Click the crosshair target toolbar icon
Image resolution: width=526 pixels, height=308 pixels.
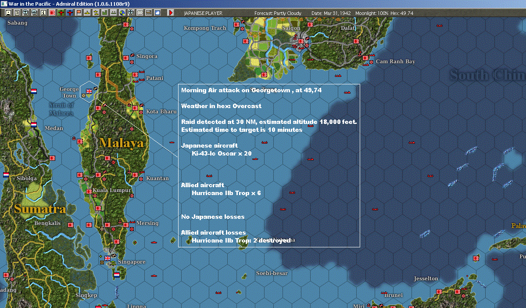[131, 13]
